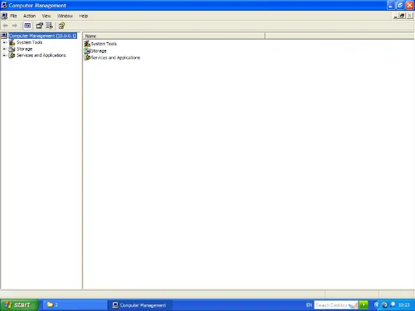Open the Start menu

pos(19,305)
